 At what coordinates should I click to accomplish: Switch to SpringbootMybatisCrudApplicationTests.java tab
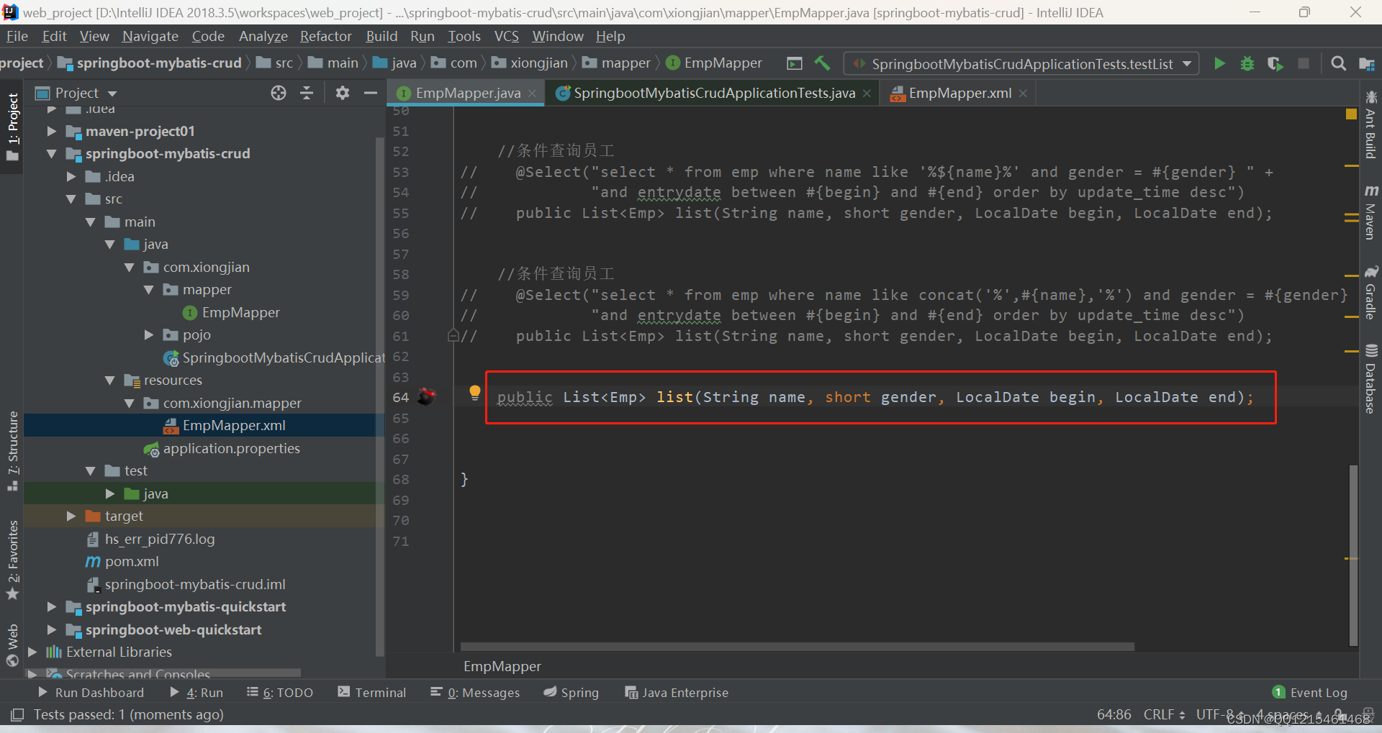(714, 93)
